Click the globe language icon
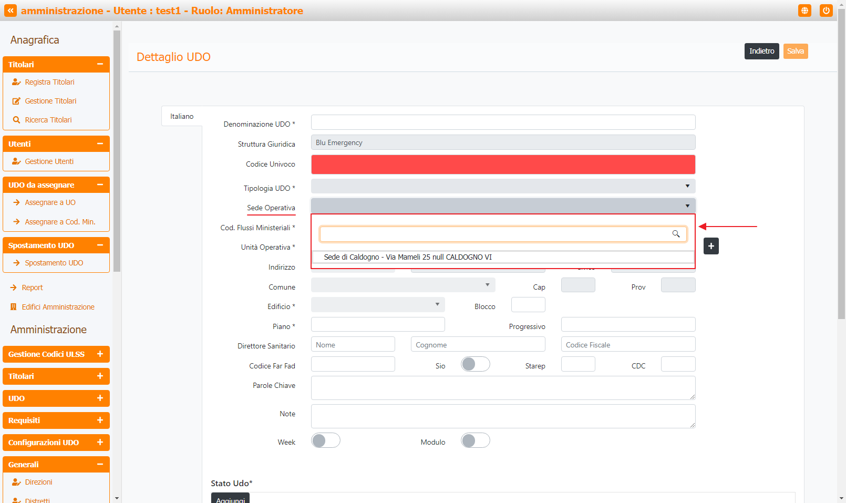 (x=804, y=11)
